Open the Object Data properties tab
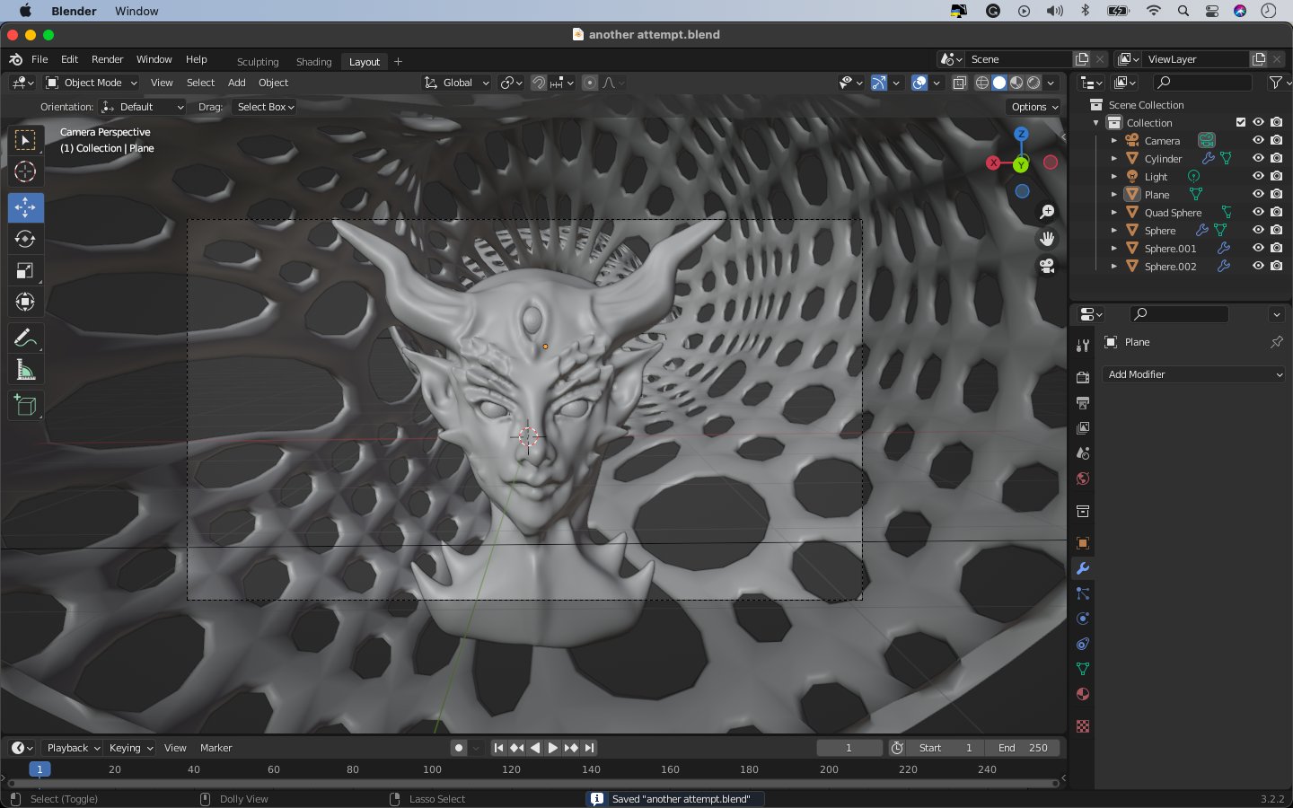 coord(1083,669)
